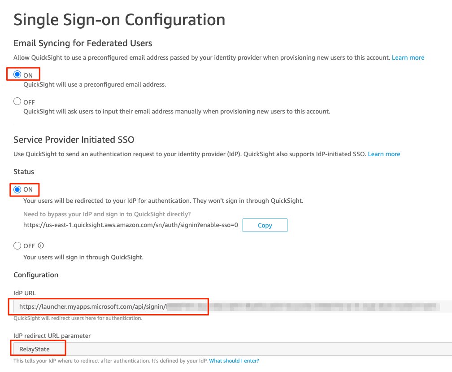
Task: Choose the SSO Status OFF radio button
Action: [17, 246]
